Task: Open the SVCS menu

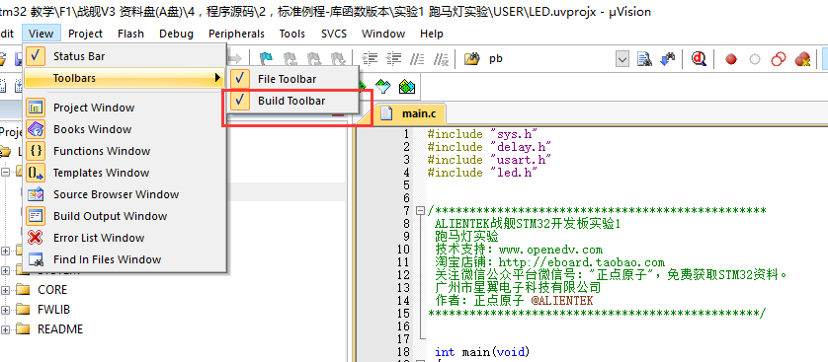Action: click(x=334, y=34)
